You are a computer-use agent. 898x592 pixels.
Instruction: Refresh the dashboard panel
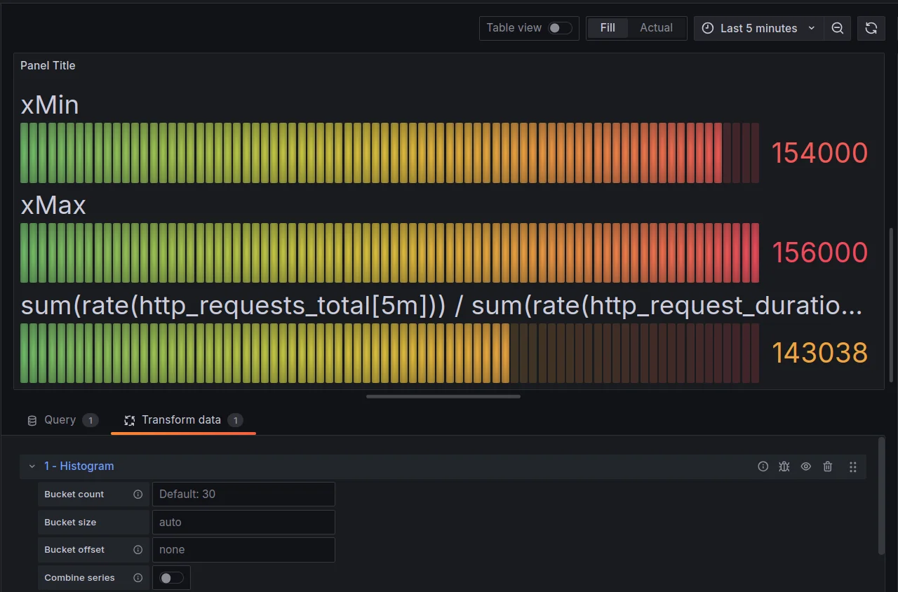click(871, 28)
